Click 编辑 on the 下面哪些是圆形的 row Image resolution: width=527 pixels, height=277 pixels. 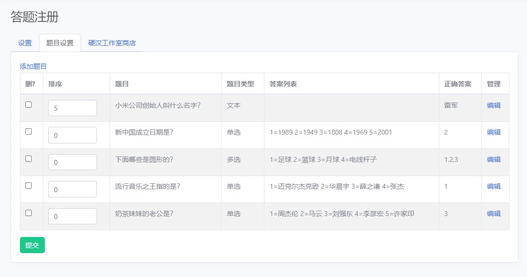point(494,159)
